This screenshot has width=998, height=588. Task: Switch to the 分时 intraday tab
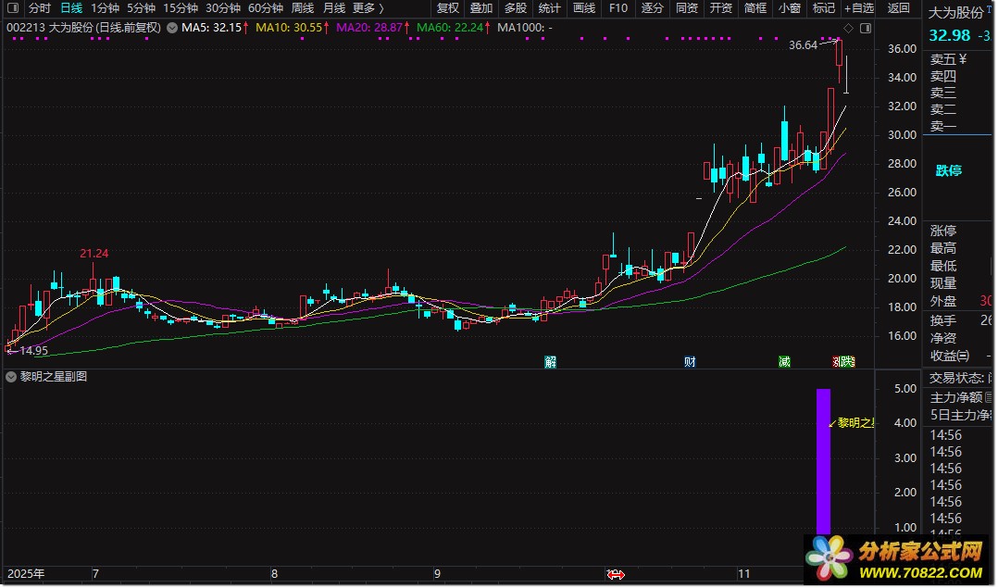click(40, 8)
